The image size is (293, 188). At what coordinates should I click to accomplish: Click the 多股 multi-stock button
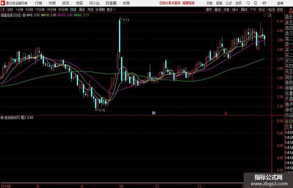[226, 10]
